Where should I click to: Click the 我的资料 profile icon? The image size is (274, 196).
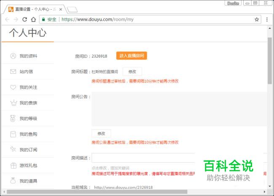(x=13, y=56)
